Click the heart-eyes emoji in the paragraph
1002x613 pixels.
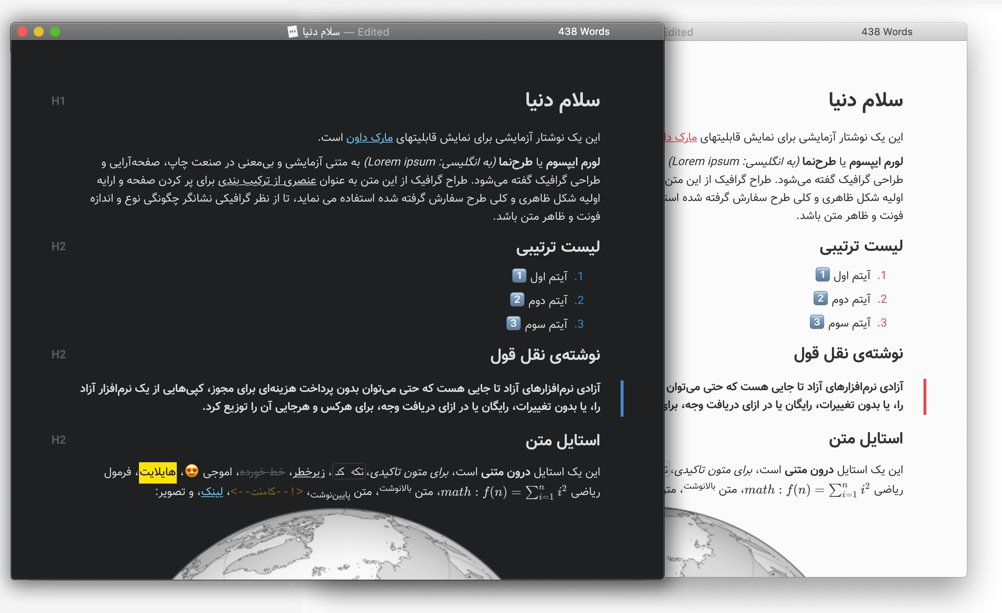[x=191, y=471]
